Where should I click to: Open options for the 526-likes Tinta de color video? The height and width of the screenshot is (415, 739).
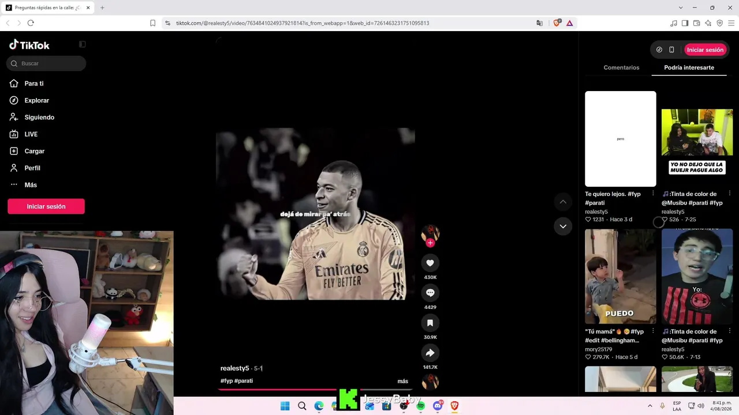tap(730, 194)
